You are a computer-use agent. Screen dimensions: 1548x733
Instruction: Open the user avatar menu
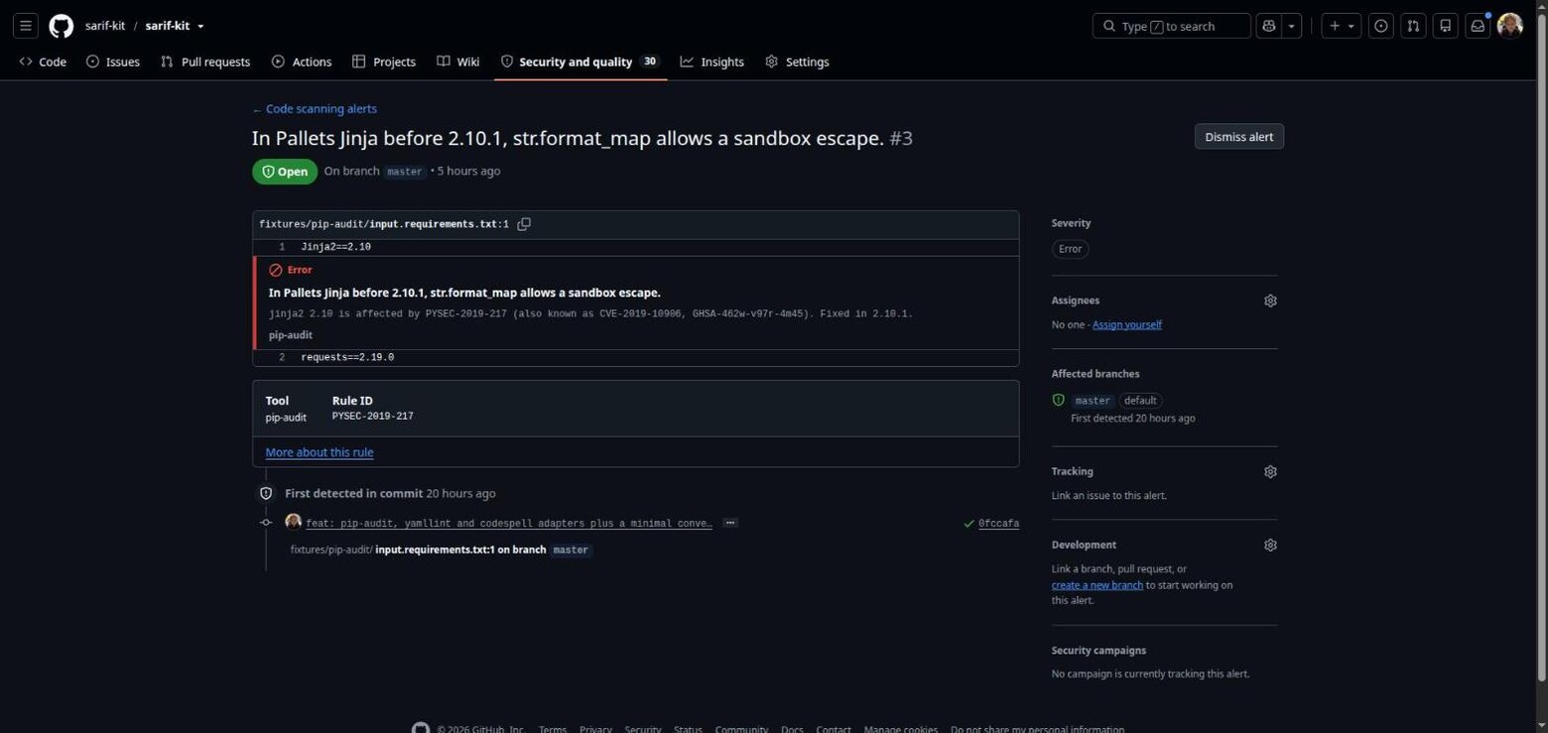point(1509,26)
